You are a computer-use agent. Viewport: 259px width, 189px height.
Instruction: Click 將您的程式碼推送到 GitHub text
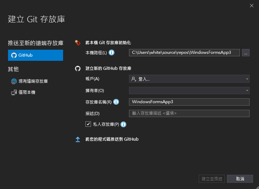[112, 139]
